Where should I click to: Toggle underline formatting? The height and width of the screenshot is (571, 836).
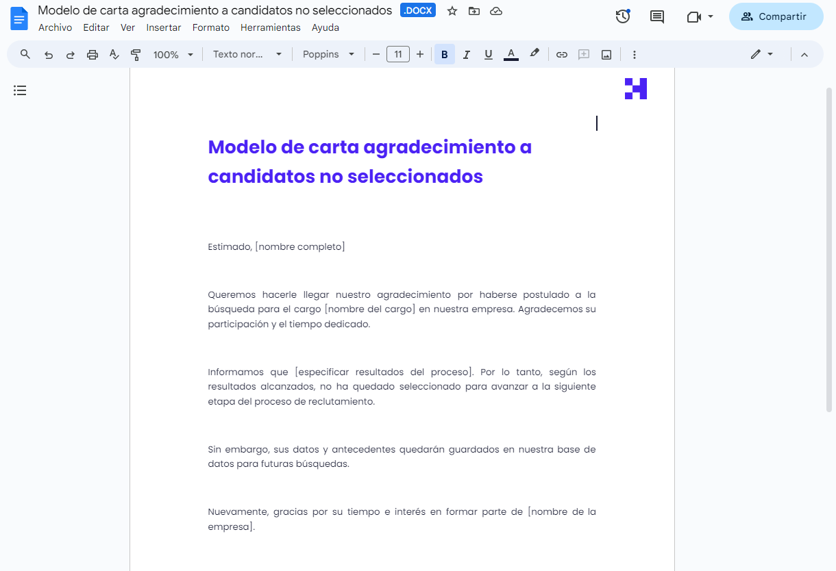pos(488,53)
